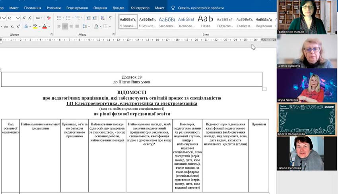Apply superscript formatting

tap(18, 27)
